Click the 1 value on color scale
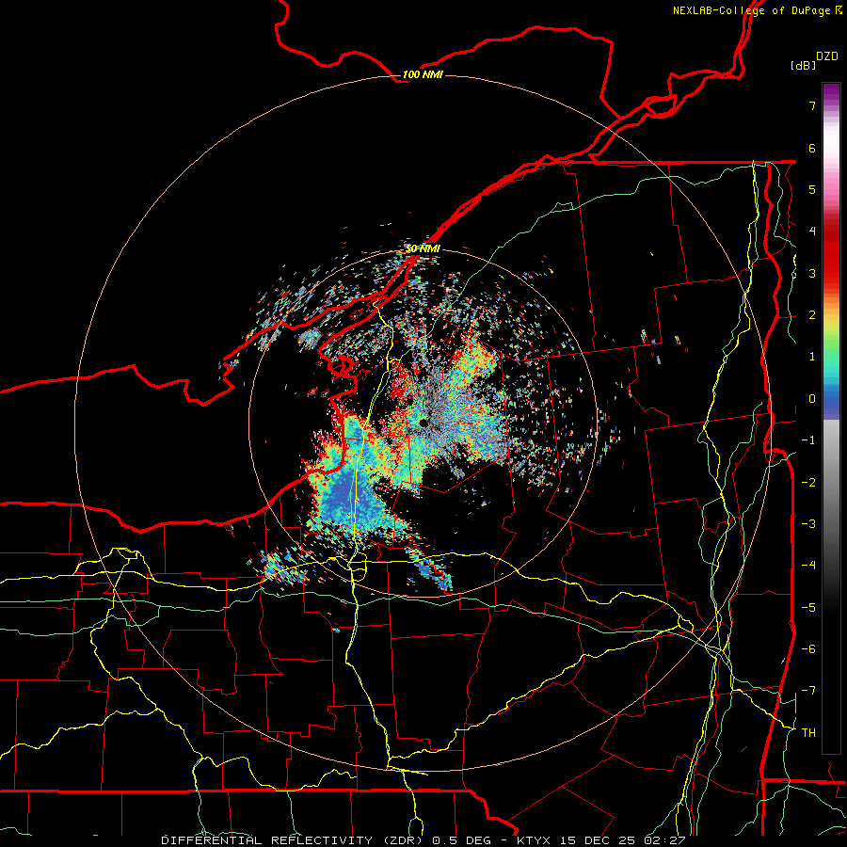 click(x=812, y=357)
